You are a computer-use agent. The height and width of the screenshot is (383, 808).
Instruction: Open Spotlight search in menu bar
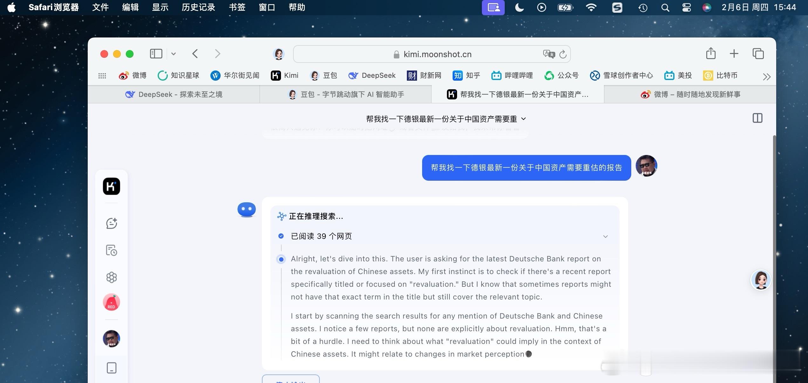pos(665,7)
